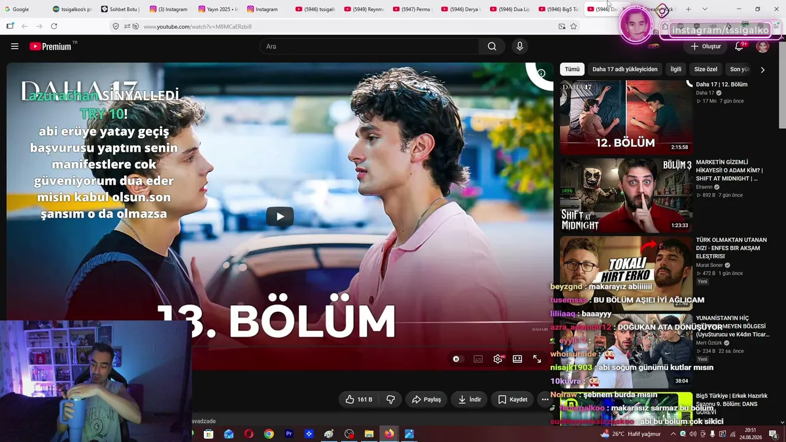The image size is (786, 442).
Task: Select the Size özel filter chip
Action: 706,69
